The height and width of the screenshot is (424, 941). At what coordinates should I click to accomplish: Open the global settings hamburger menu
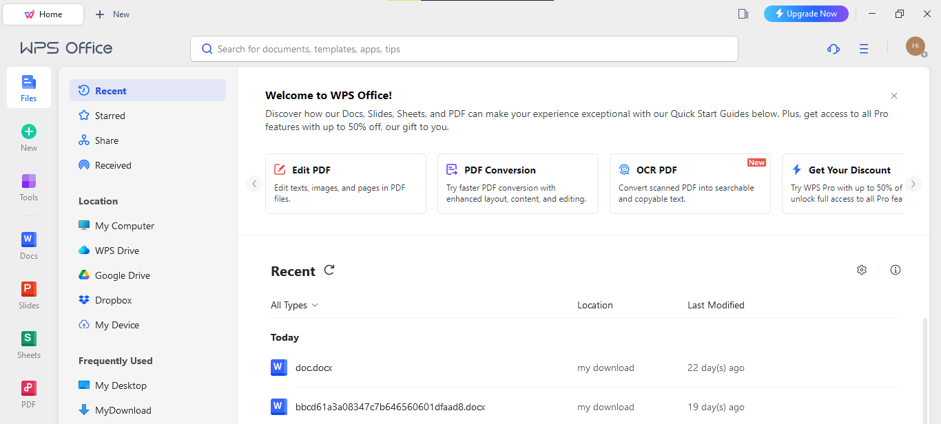[864, 49]
